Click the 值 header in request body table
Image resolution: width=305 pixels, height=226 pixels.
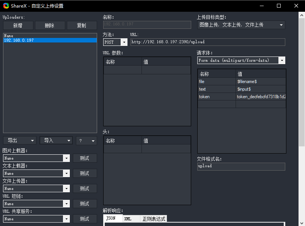click(x=261, y=74)
